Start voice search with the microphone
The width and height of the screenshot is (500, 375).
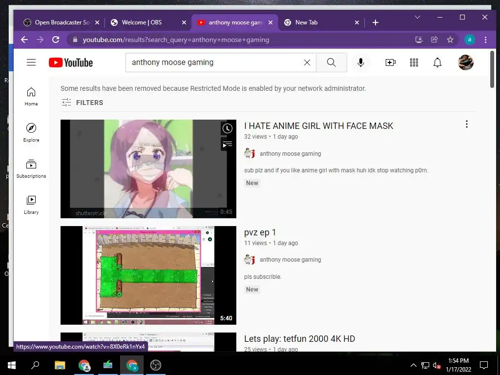361,62
